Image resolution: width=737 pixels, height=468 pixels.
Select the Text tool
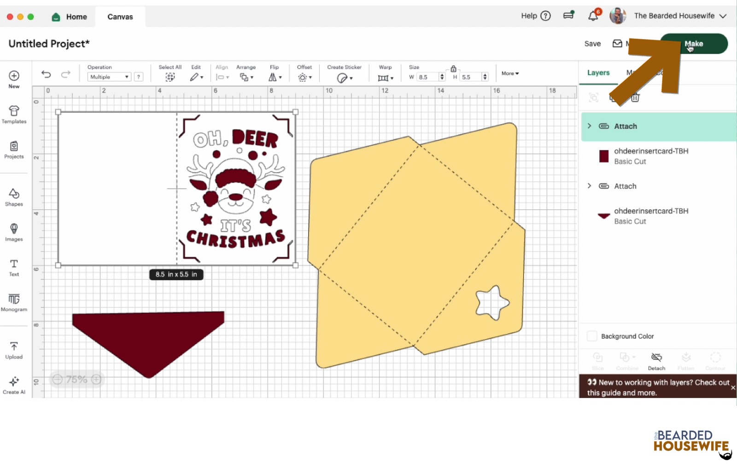click(x=14, y=267)
